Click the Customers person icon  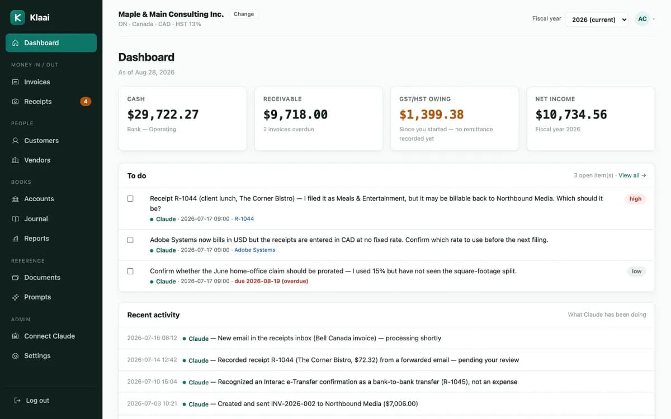tap(16, 141)
